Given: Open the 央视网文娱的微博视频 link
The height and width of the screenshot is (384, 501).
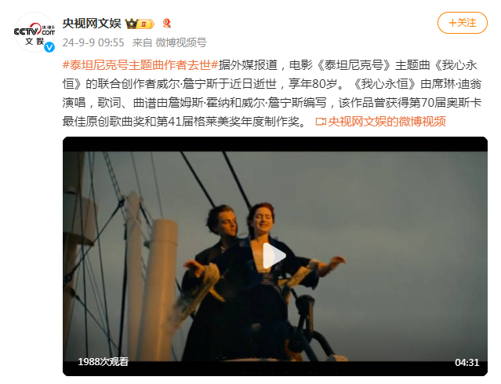Looking at the screenshot, I should [387, 121].
